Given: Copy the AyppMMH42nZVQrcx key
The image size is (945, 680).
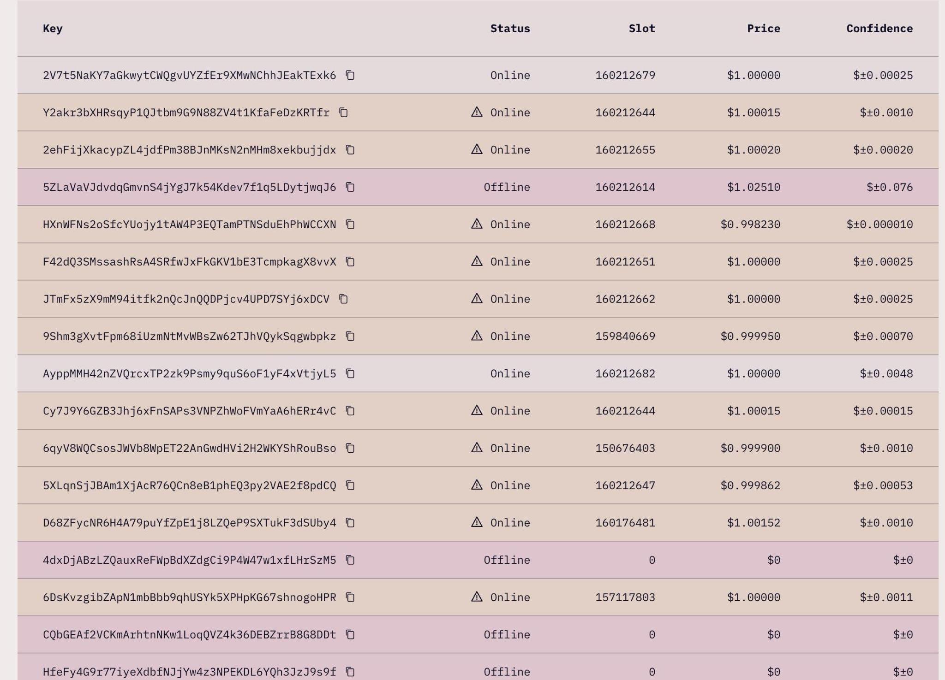Looking at the screenshot, I should pyautogui.click(x=350, y=373).
